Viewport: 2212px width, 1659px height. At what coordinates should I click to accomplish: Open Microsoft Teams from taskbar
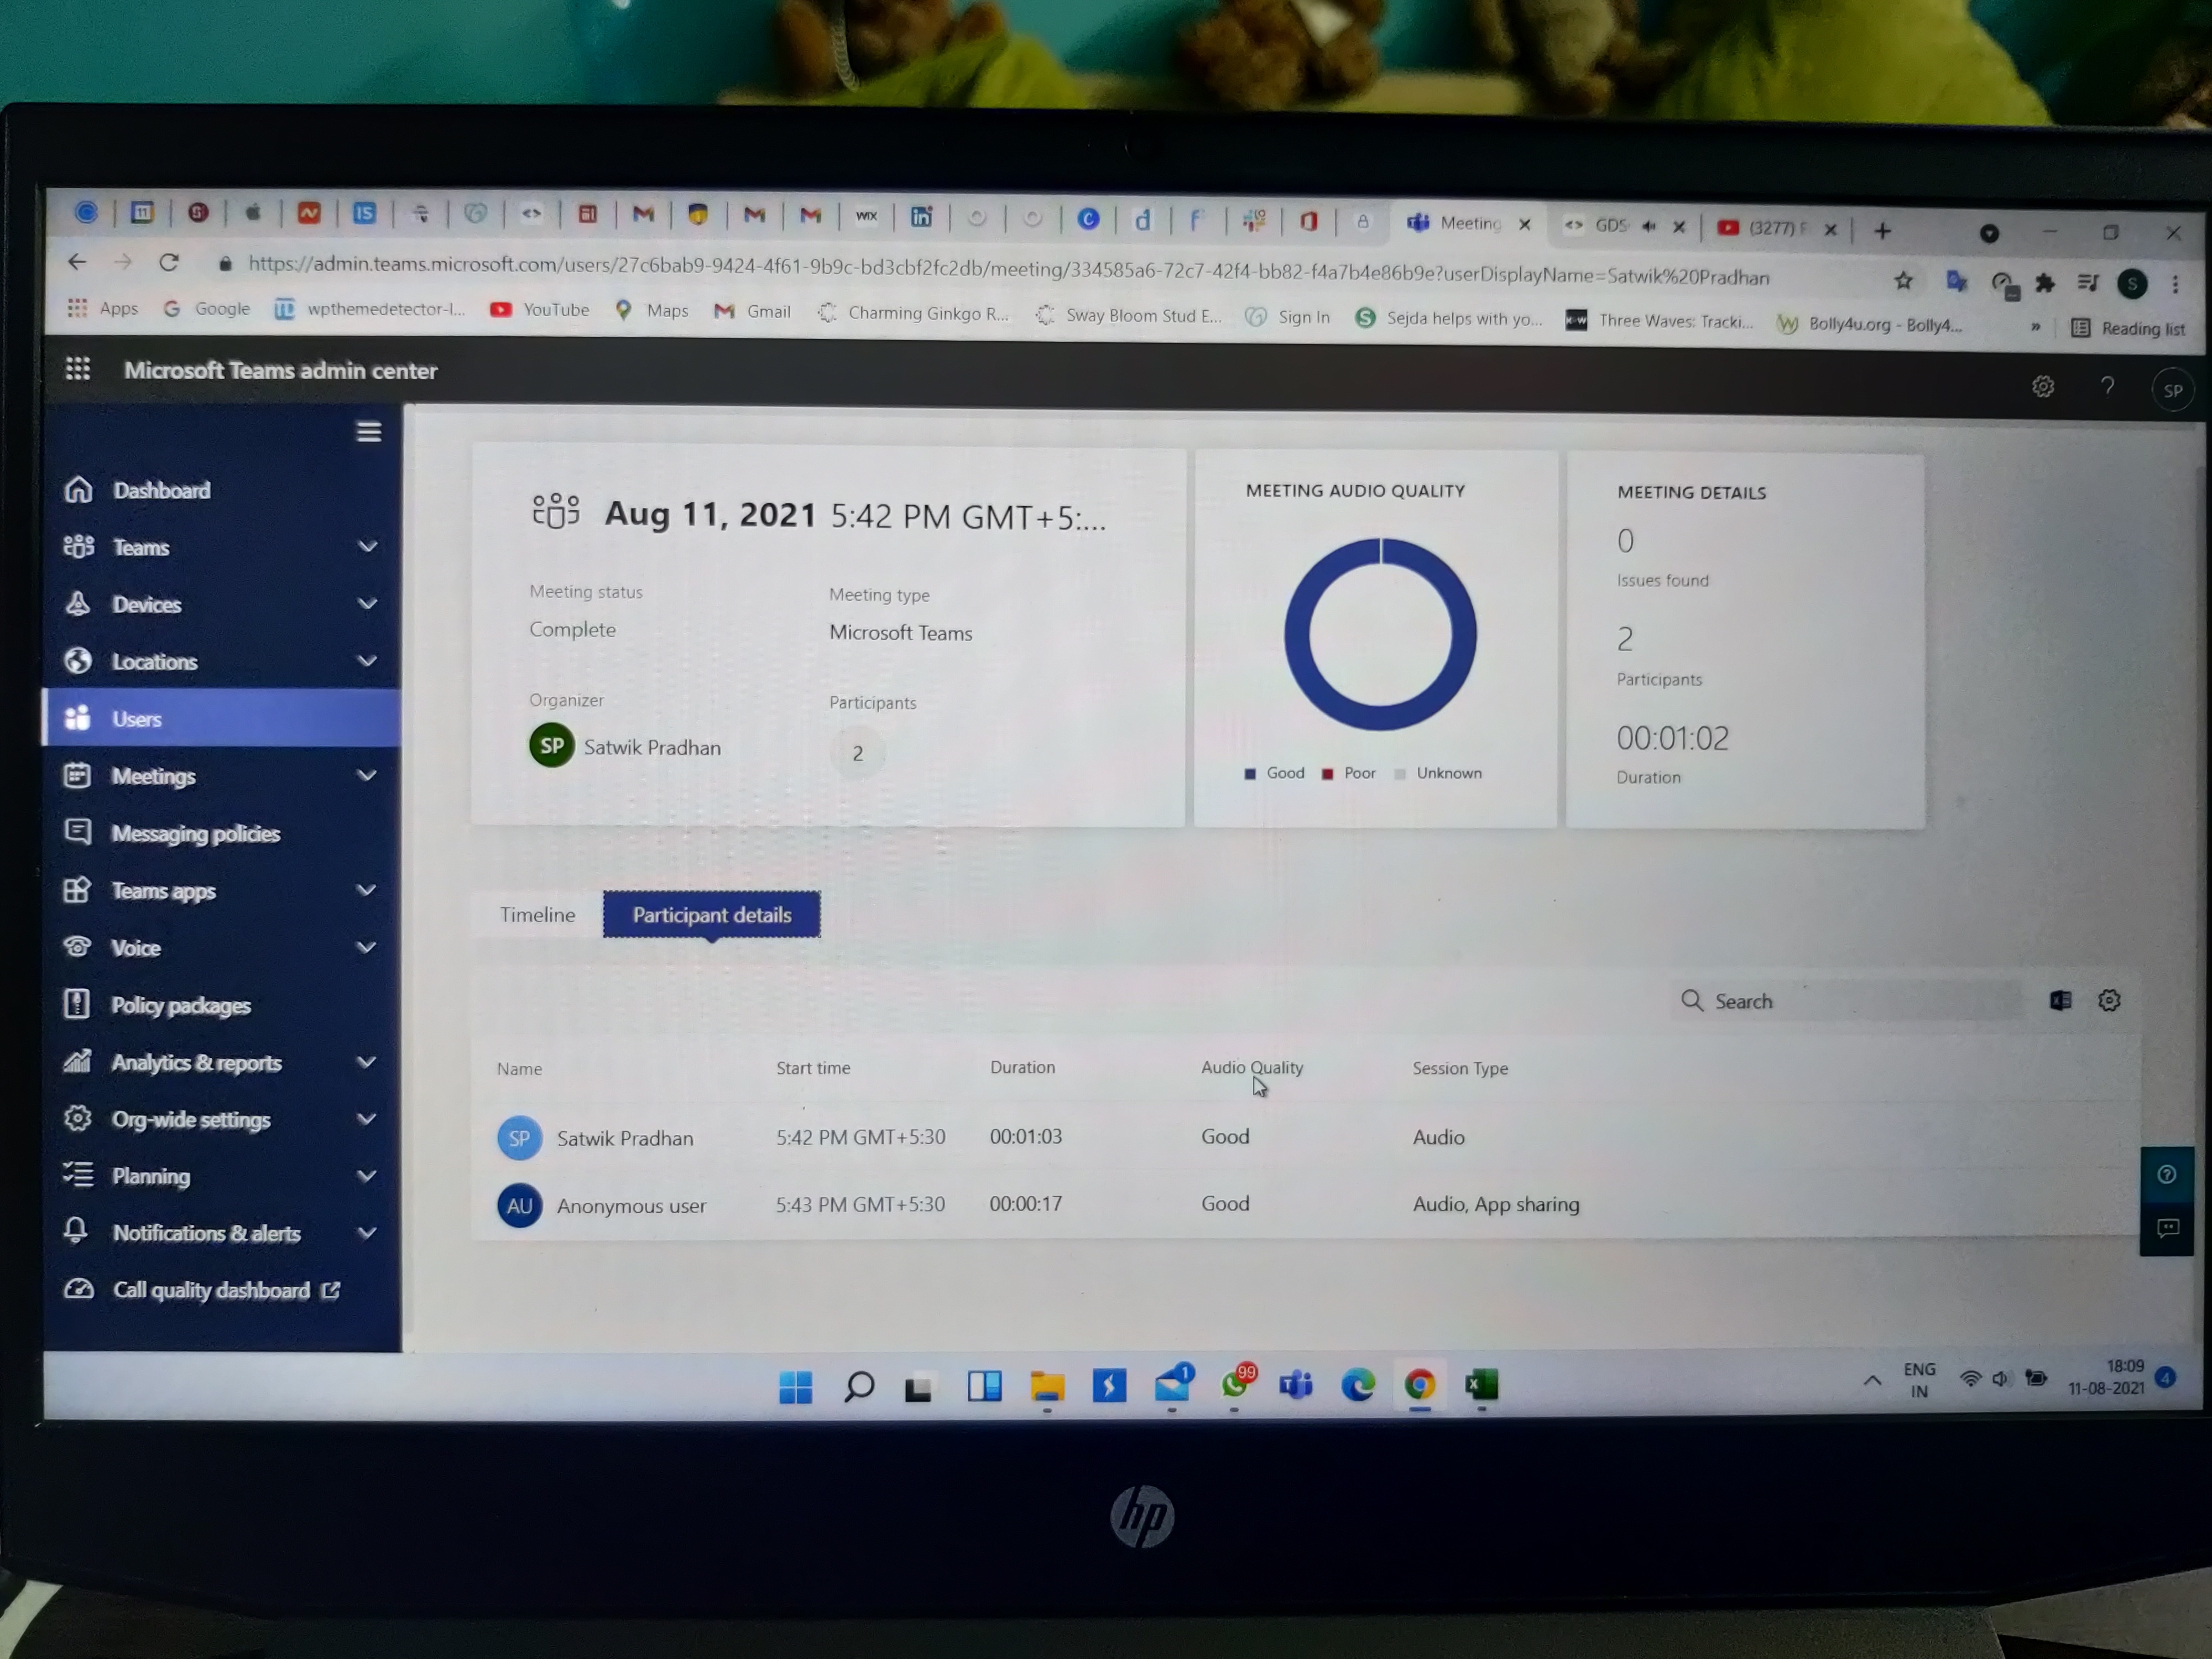pyautogui.click(x=1295, y=1384)
